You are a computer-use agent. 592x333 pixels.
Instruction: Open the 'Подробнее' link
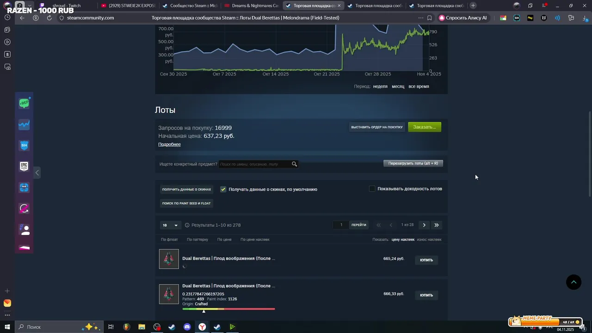(169, 144)
